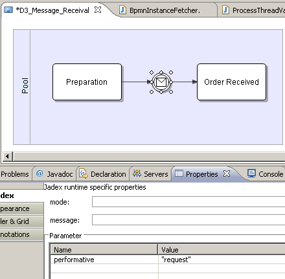Click the Declaration view icon

pos(84,173)
